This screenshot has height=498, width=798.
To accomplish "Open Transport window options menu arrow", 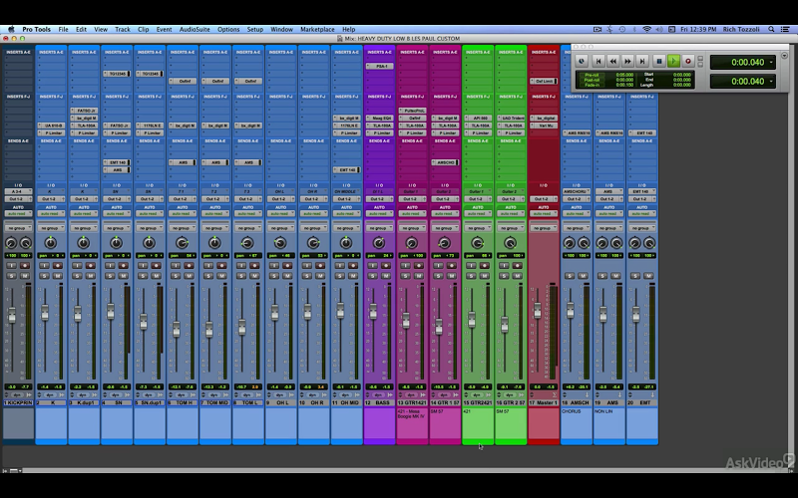I will tap(784, 56).
